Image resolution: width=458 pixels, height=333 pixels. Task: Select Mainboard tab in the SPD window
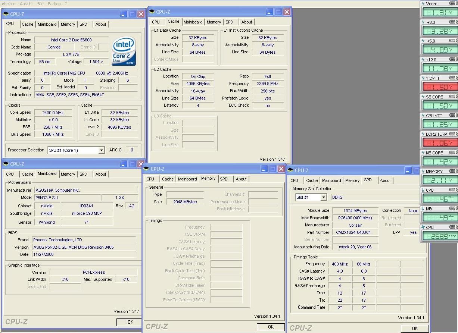[331, 180]
